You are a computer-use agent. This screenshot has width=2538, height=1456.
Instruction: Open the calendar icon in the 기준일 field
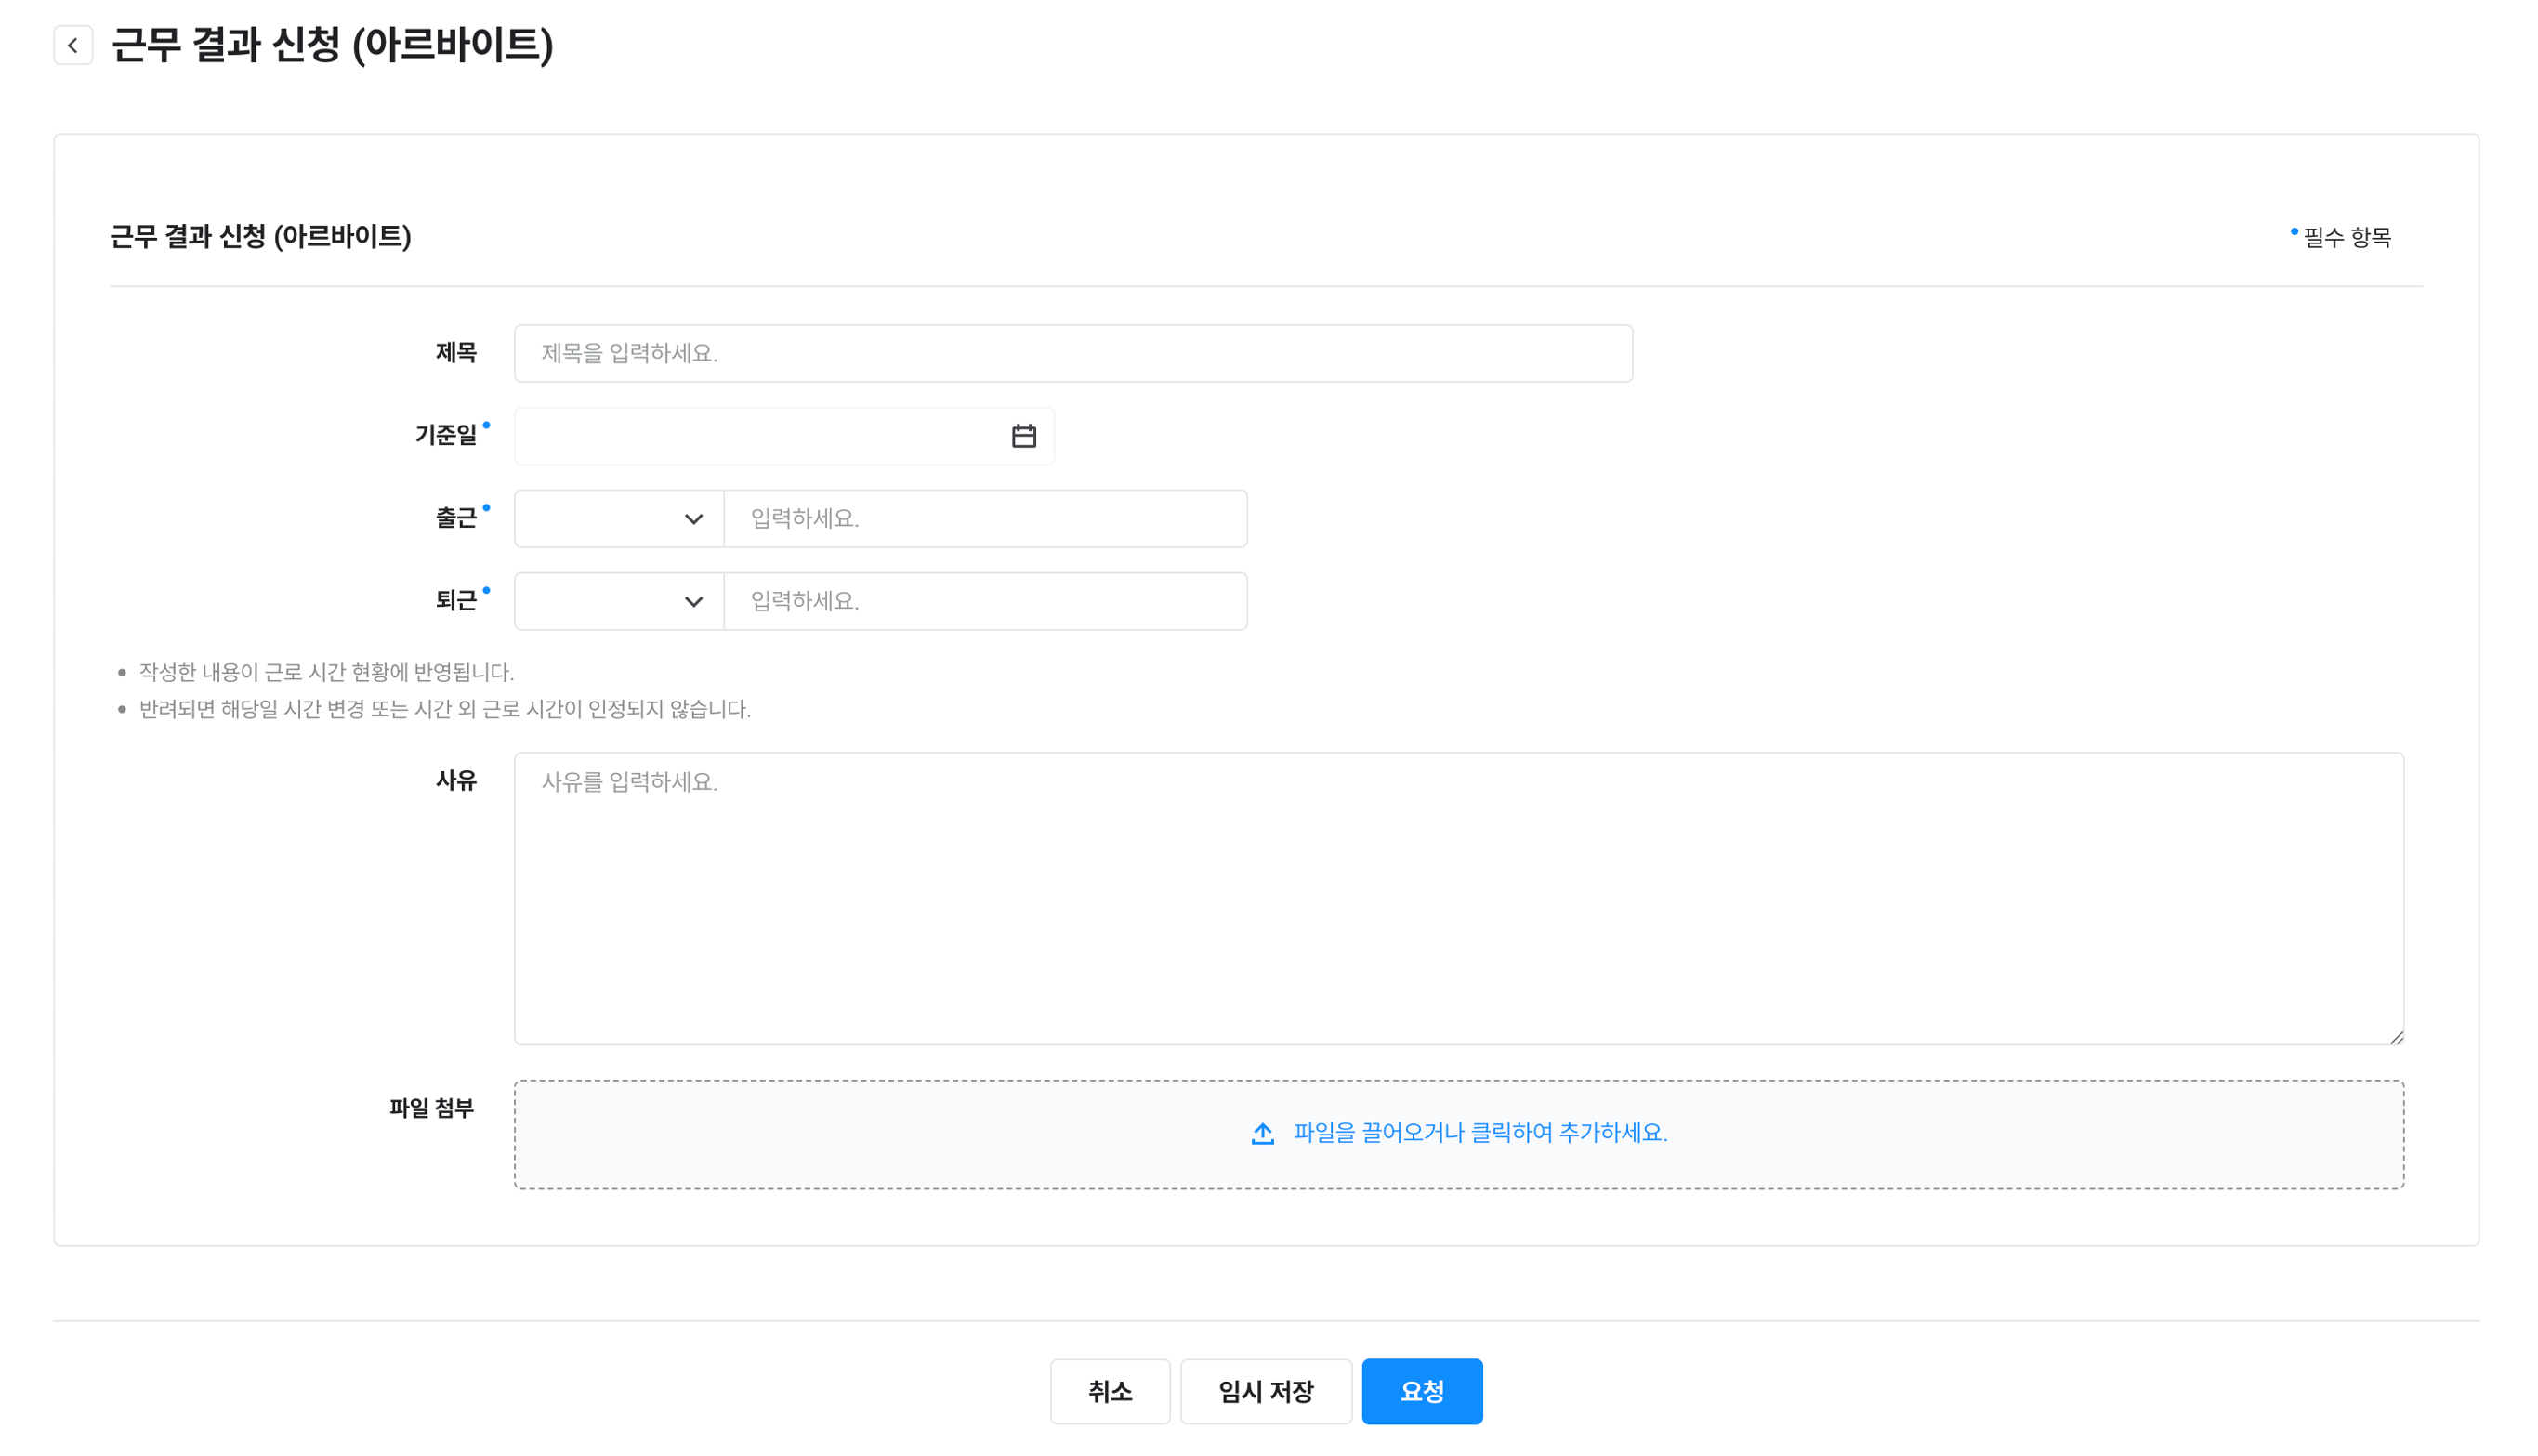(1023, 436)
